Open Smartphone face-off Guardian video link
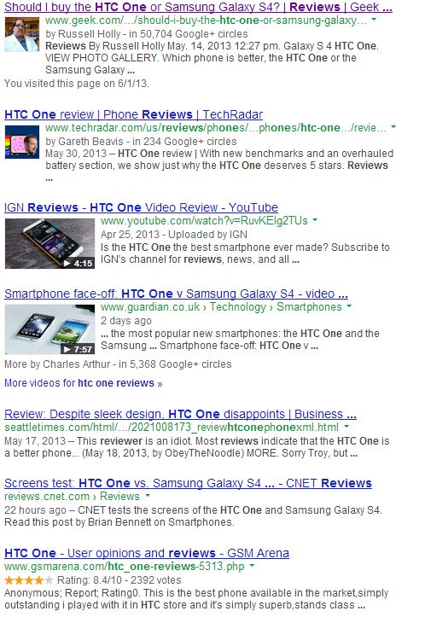The image size is (425, 617). coord(176,294)
